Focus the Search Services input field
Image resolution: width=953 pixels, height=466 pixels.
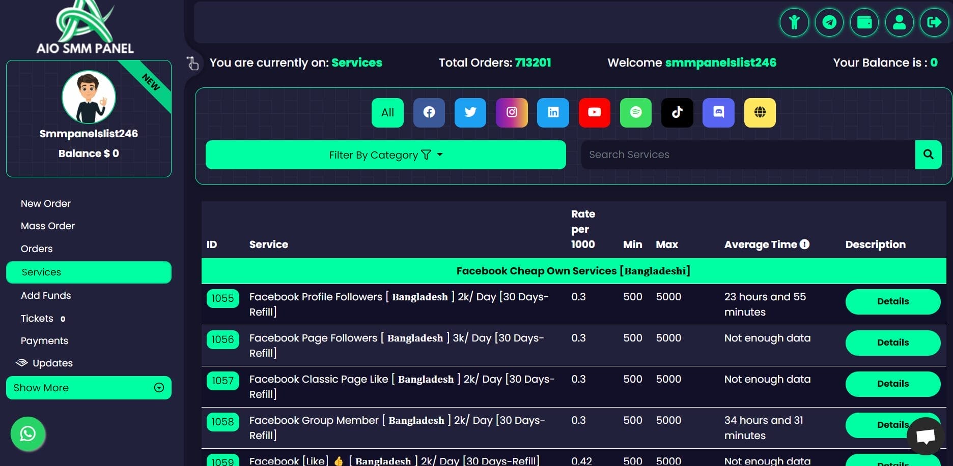[747, 154]
